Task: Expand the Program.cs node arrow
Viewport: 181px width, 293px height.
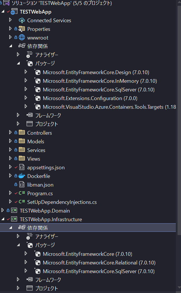Action: 10,193
